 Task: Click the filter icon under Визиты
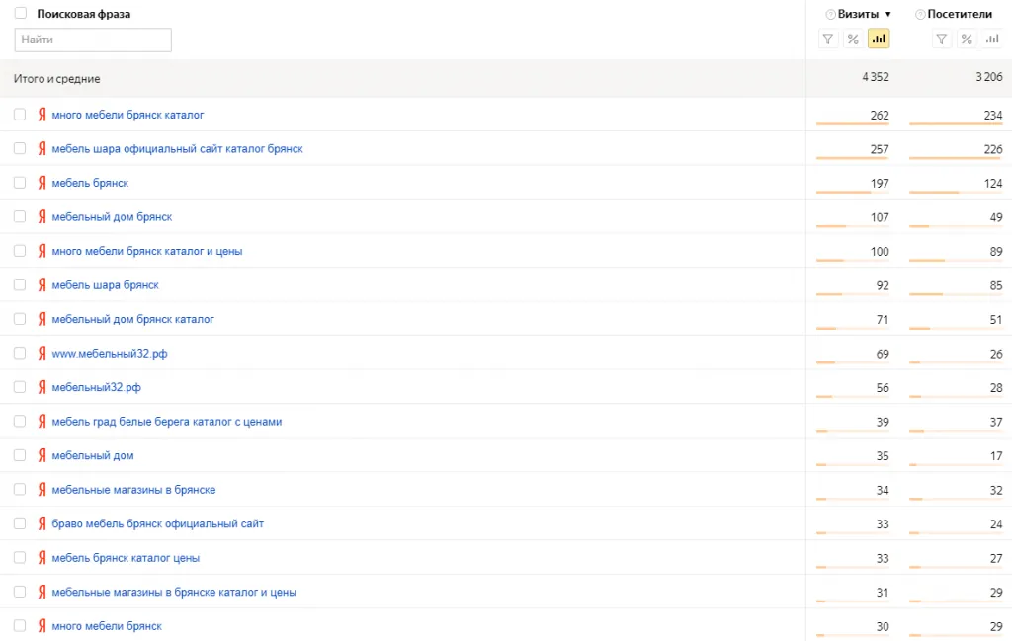[x=827, y=40]
